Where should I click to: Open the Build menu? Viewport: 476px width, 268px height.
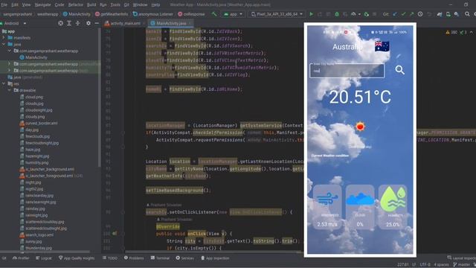coord(91,4)
